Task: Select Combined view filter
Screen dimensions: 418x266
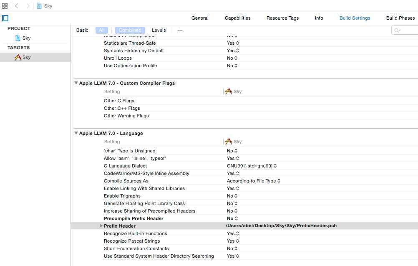Action: click(x=130, y=30)
